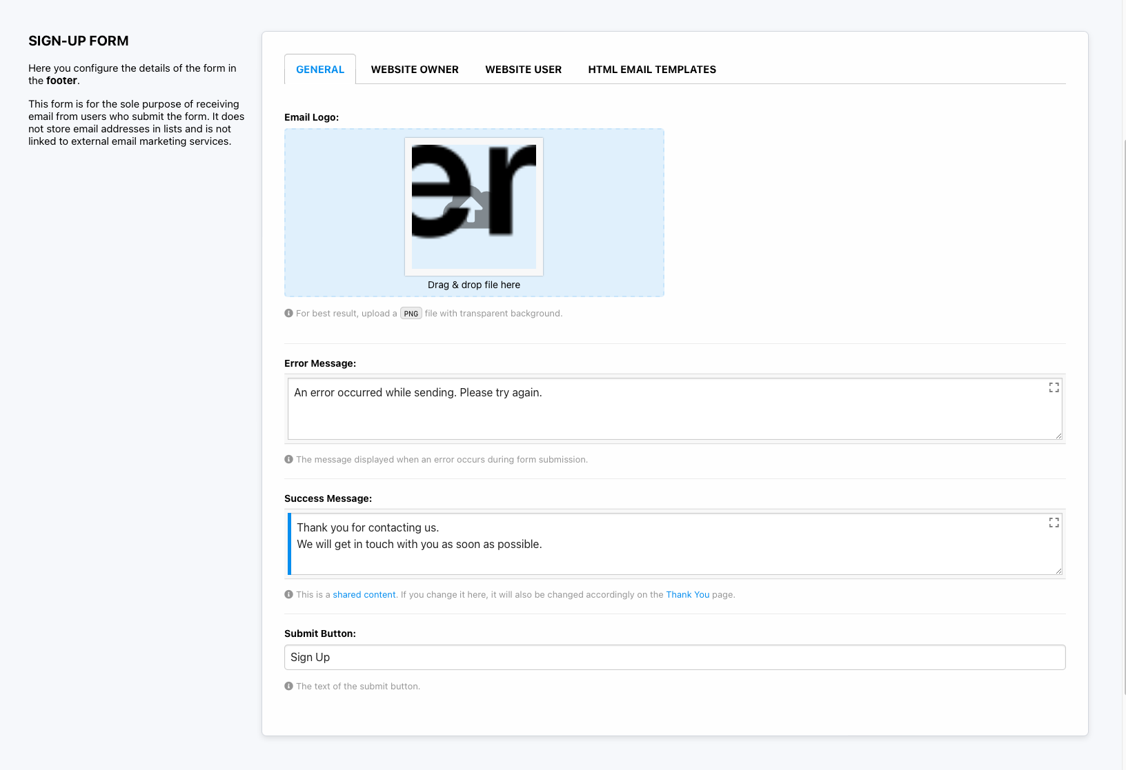Image resolution: width=1126 pixels, height=770 pixels.
Task: Click the info icon beside the shared content note
Action: point(289,594)
